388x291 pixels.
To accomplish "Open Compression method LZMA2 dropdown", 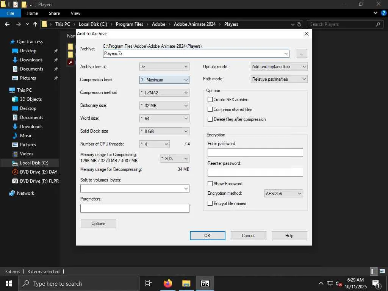I will [x=164, y=92].
